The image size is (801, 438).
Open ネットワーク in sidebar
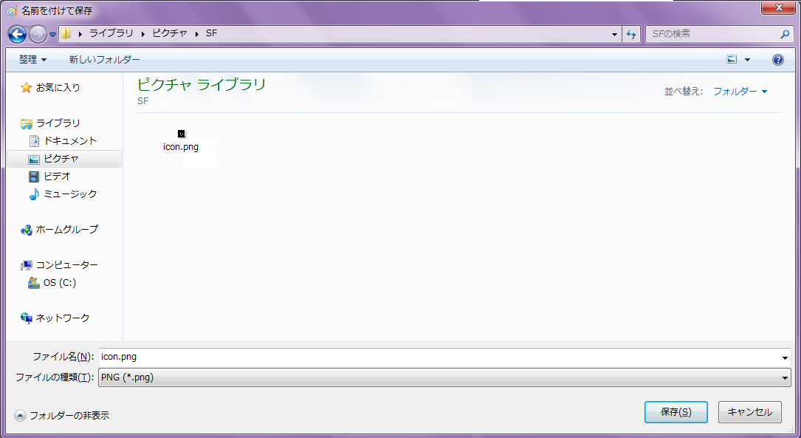[x=62, y=318]
